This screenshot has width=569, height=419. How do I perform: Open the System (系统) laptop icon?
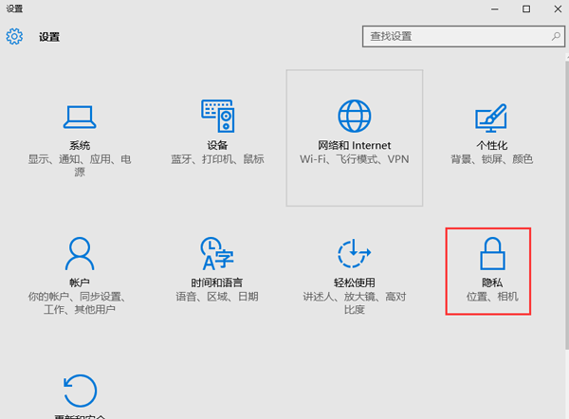[80, 117]
